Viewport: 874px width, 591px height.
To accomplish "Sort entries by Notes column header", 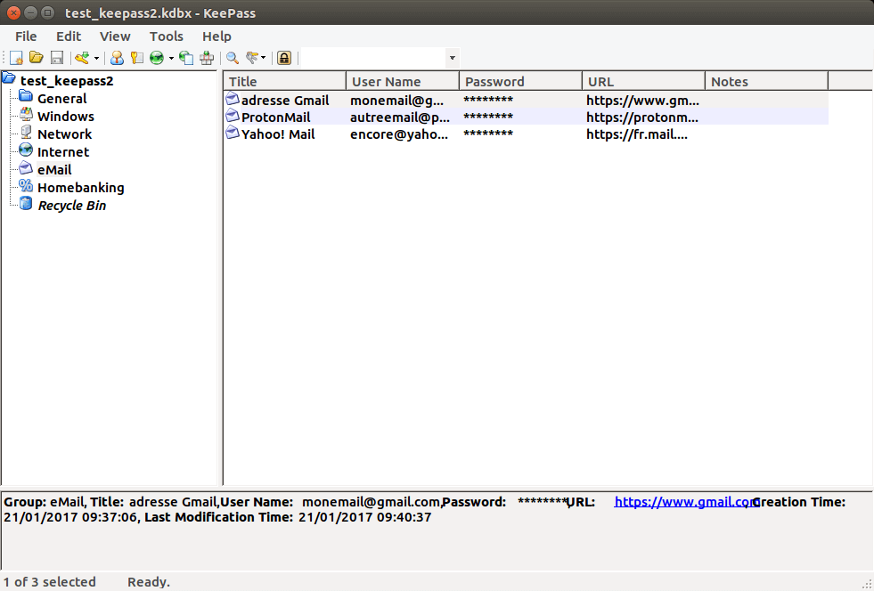I will click(767, 81).
